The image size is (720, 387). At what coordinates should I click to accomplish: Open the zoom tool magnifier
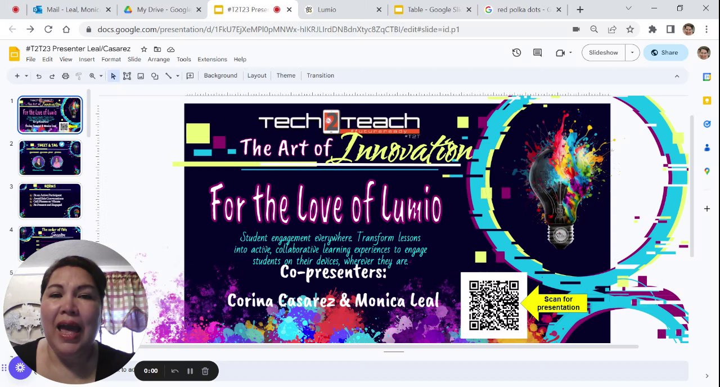coord(92,76)
